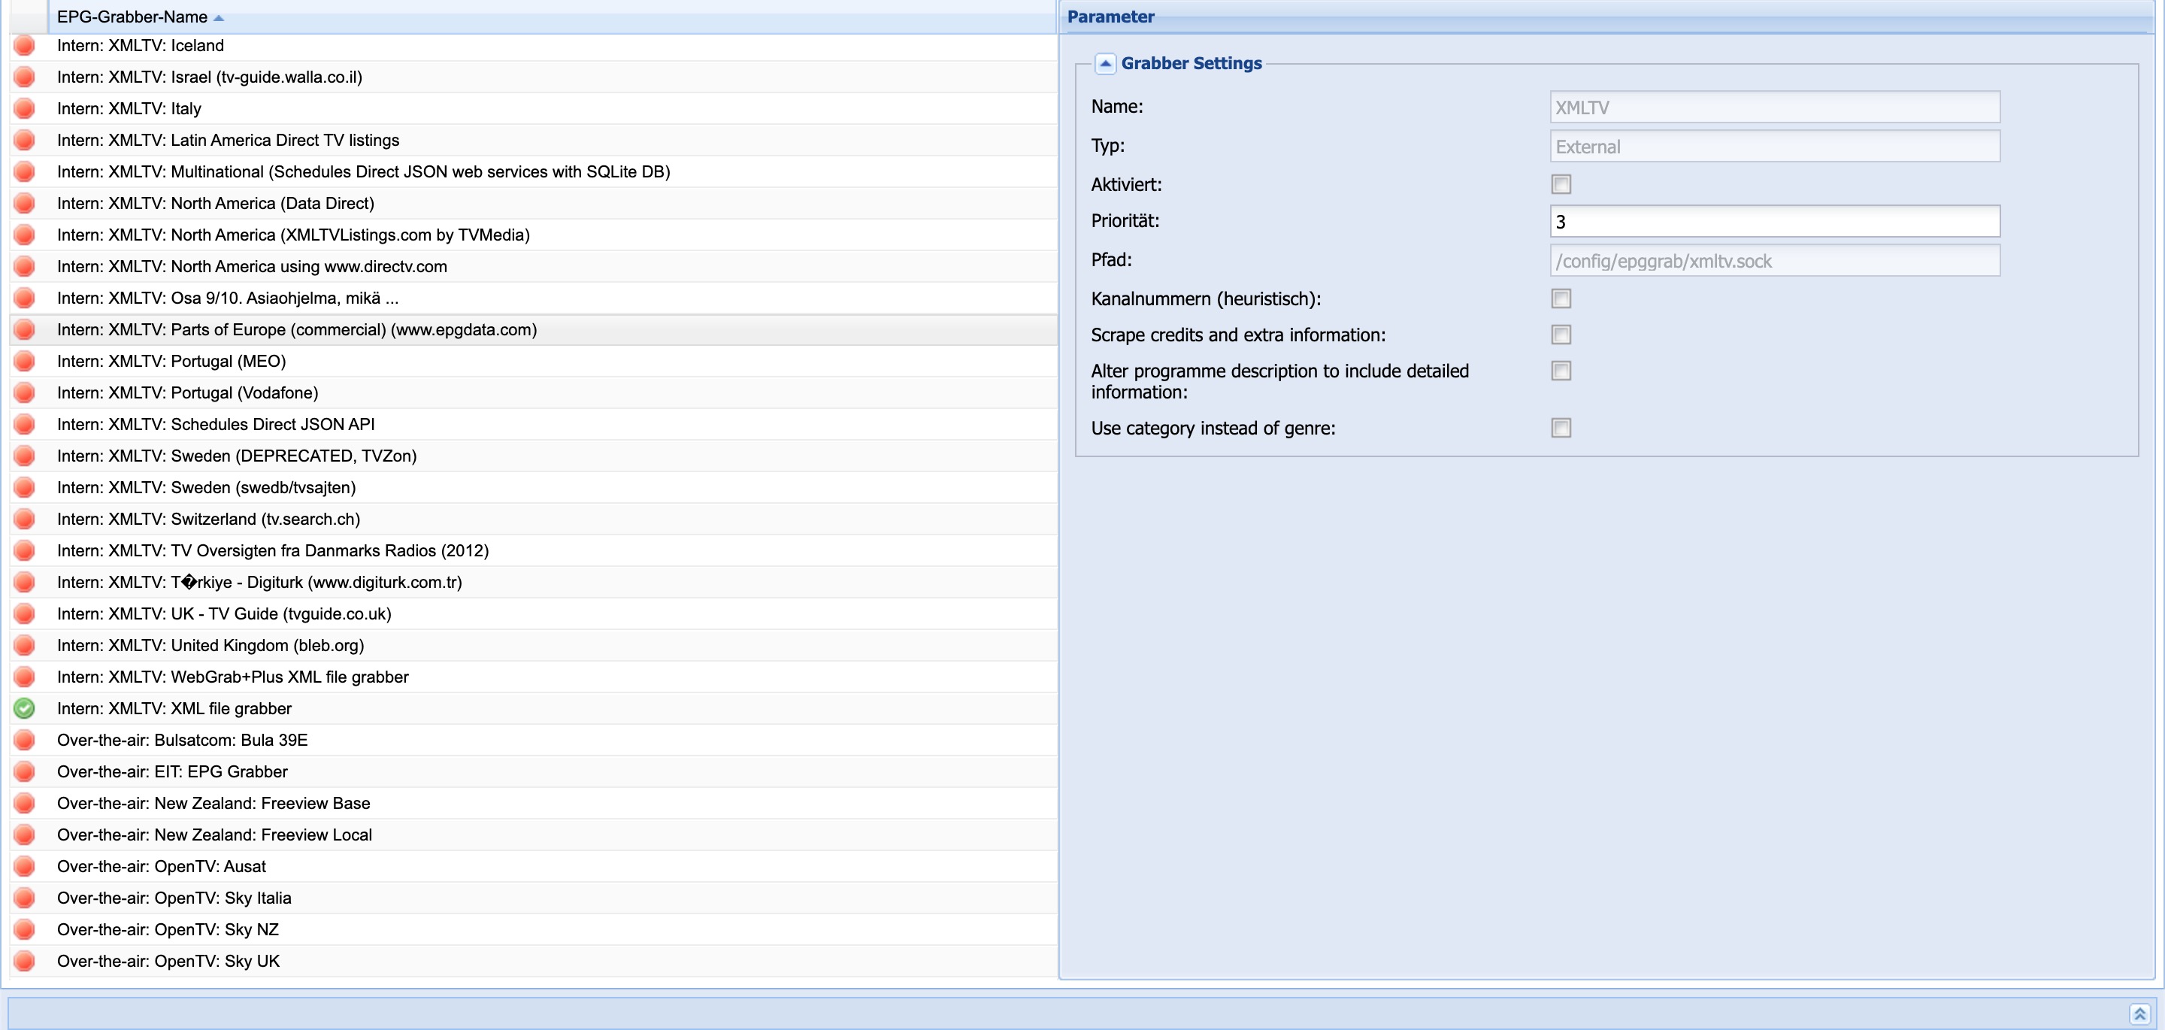2165x1030 pixels.
Task: Select Latin America Direct TV listings row
Action: pyautogui.click(x=533, y=141)
